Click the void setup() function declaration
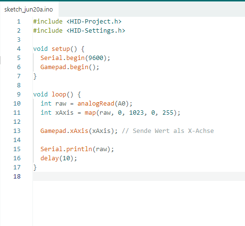245x226 pixels. 58,49
